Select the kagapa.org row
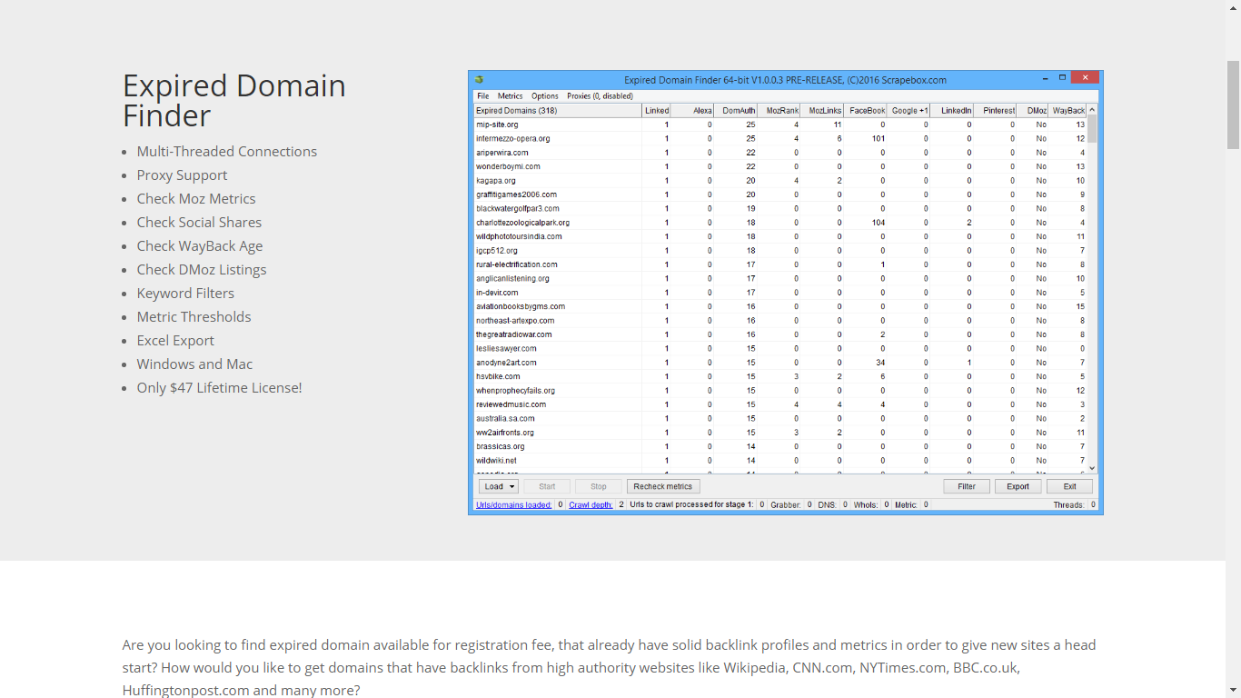Screen dimensions: 1241x698 (780, 180)
